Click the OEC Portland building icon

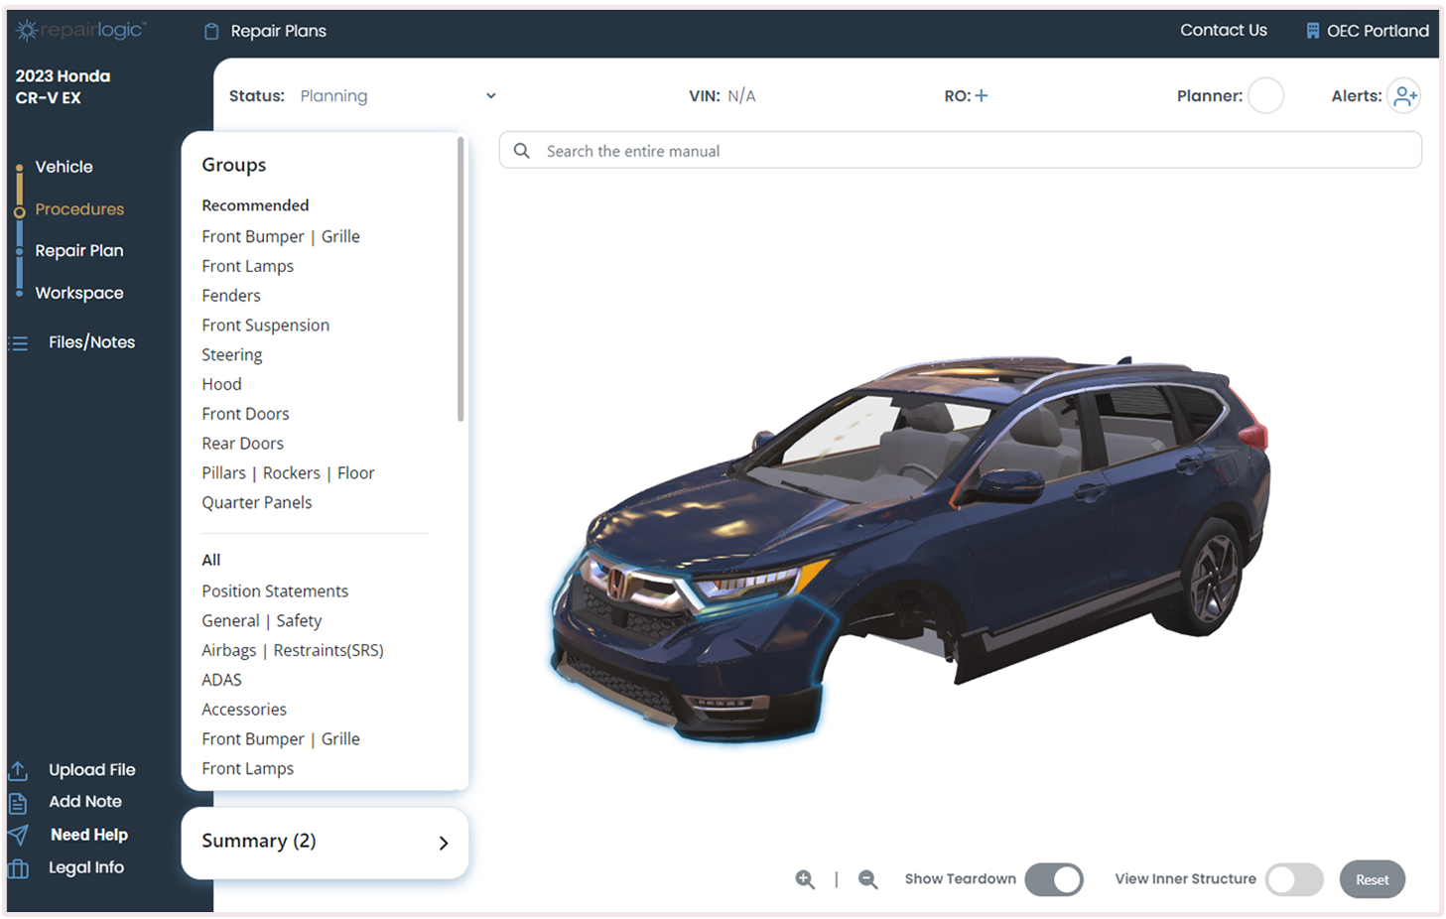(x=1312, y=31)
